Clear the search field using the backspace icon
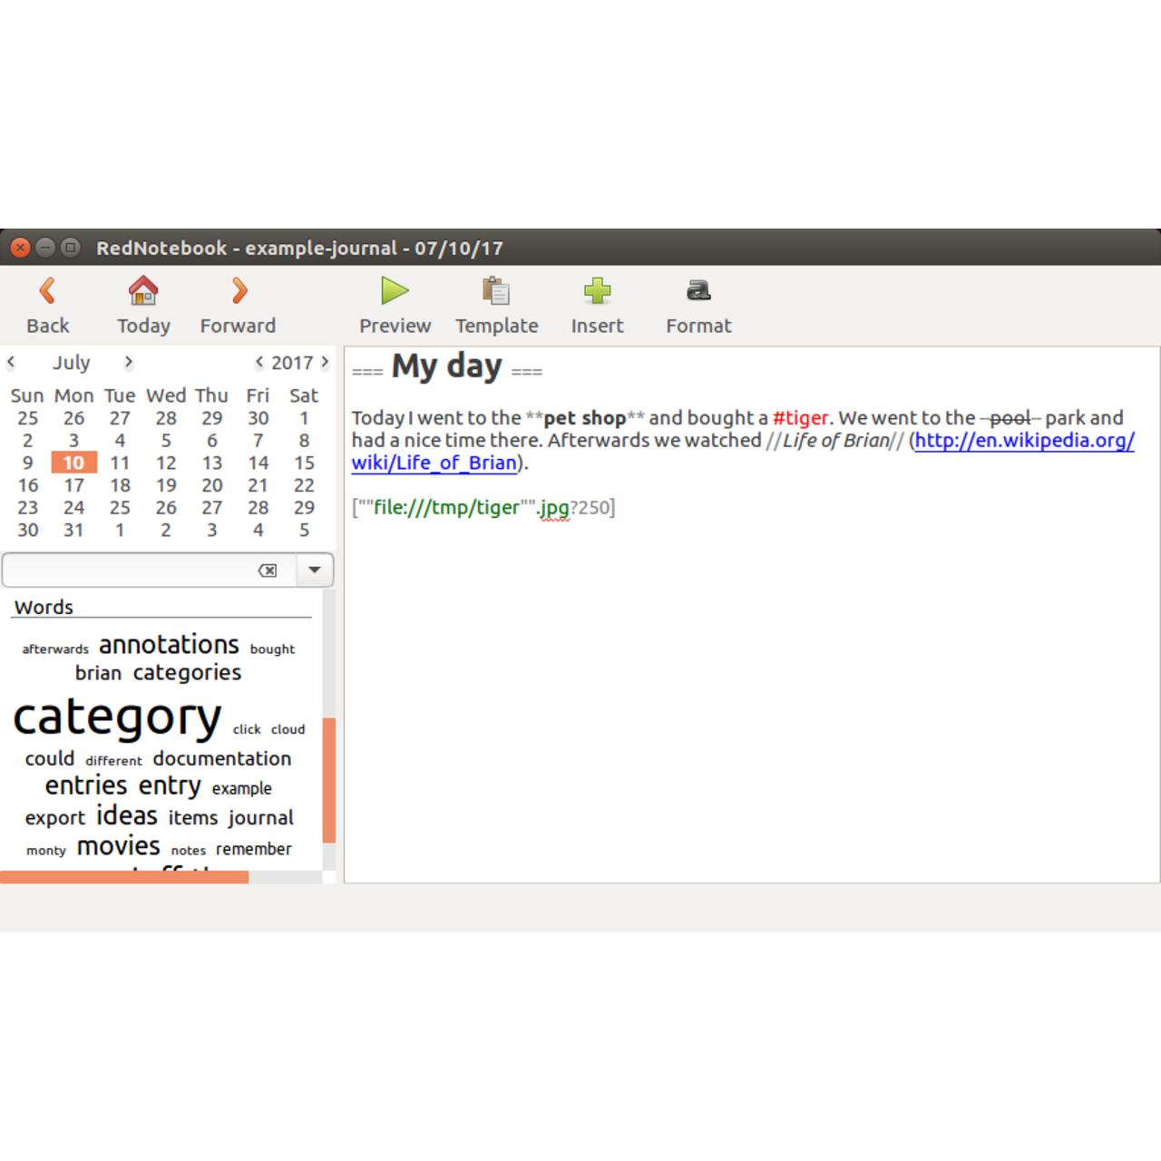This screenshot has width=1161, height=1161. click(x=268, y=570)
